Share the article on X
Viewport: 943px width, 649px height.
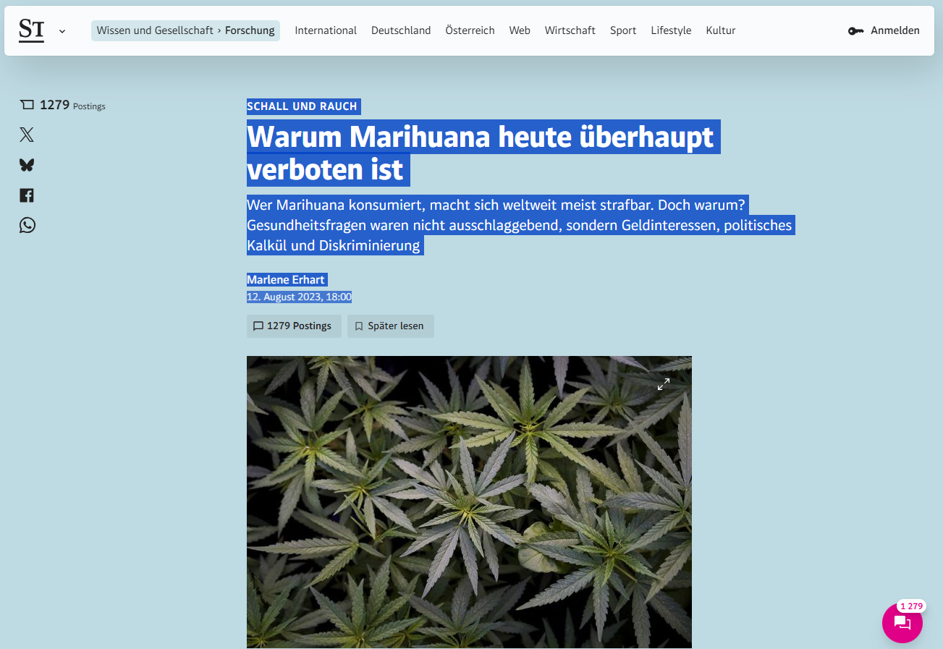(27, 135)
